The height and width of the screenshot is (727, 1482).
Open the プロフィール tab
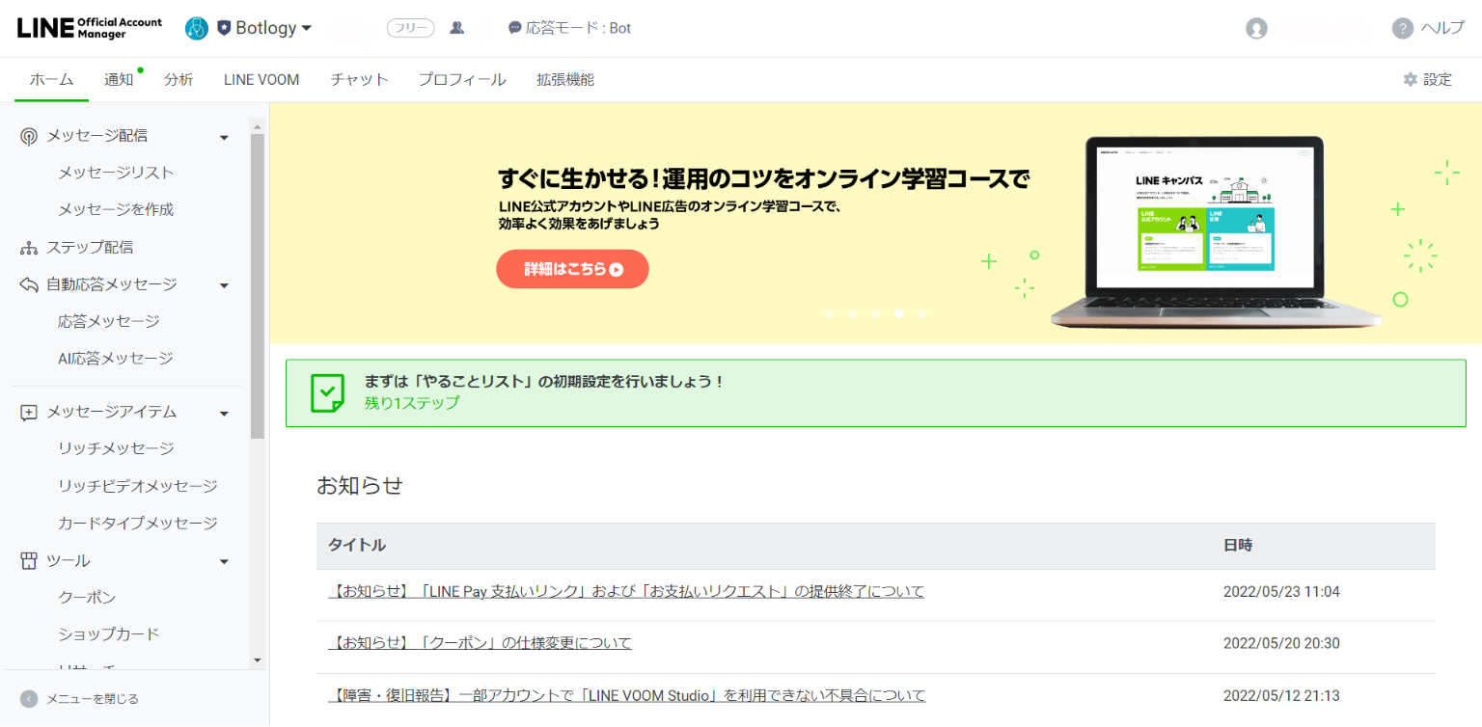click(462, 79)
